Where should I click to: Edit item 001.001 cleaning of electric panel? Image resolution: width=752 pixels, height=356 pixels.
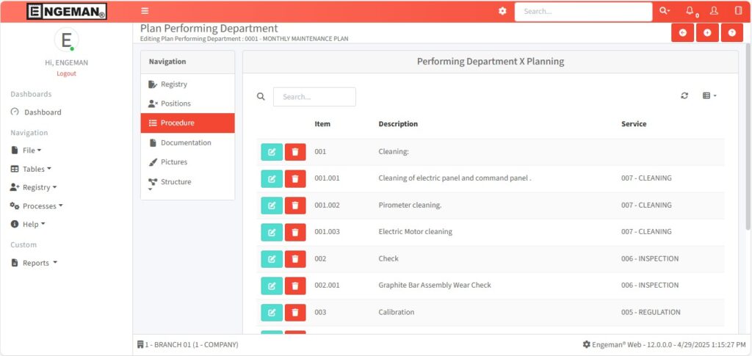click(271, 178)
